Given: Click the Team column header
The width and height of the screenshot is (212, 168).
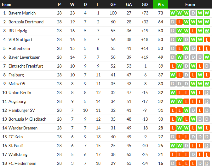Looking at the screenshot, I should (6, 4).
